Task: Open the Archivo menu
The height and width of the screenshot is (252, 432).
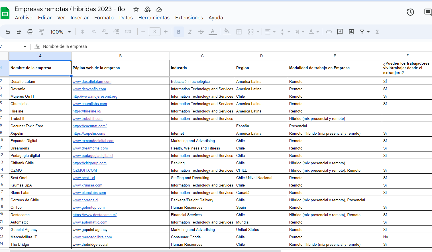Action: click(24, 18)
